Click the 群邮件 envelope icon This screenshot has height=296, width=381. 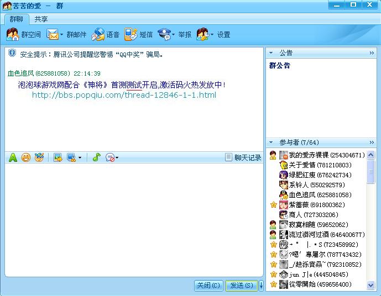(x=52, y=34)
